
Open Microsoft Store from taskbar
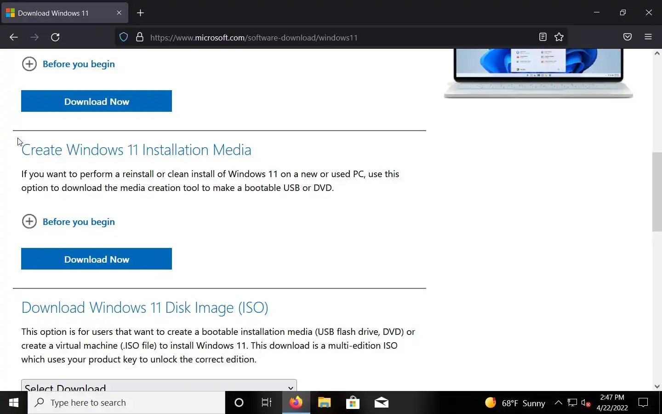click(x=353, y=403)
